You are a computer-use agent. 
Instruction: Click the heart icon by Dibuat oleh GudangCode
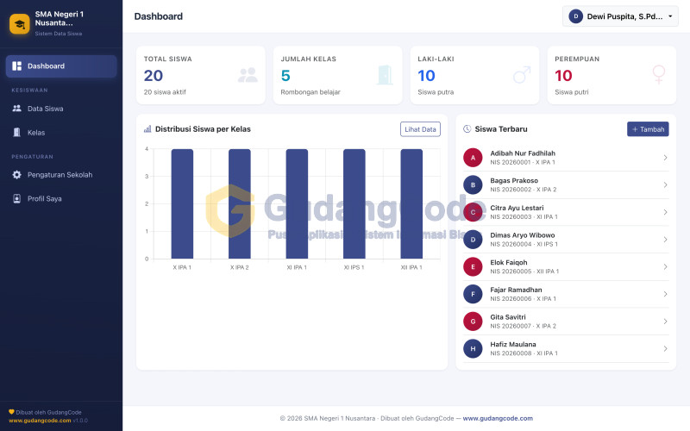pyautogui.click(x=11, y=412)
